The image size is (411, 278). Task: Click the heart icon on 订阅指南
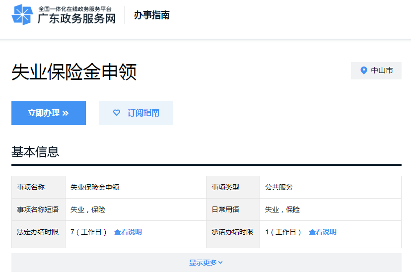point(117,113)
